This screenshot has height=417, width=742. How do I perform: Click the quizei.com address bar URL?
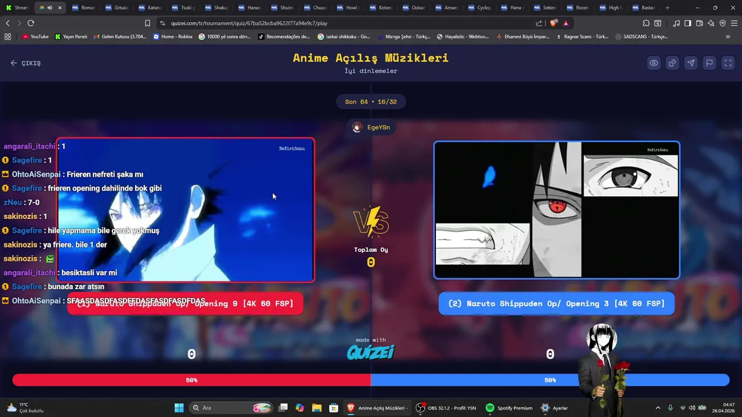pyautogui.click(x=249, y=23)
